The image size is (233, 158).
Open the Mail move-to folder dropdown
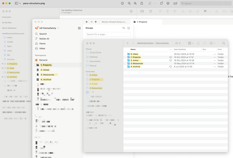pos(225,11)
